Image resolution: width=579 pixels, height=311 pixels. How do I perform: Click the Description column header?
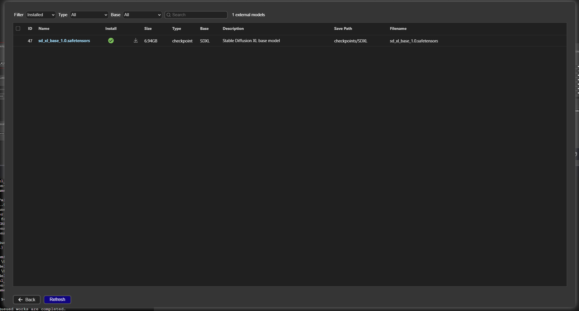[x=233, y=28]
